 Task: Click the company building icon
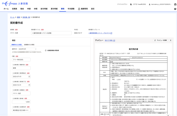pos(131,4)
